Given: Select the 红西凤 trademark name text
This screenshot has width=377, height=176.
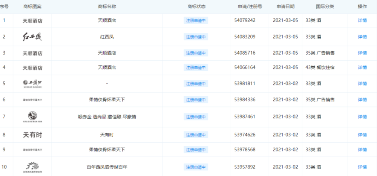Looking at the screenshot, I should [107, 37].
